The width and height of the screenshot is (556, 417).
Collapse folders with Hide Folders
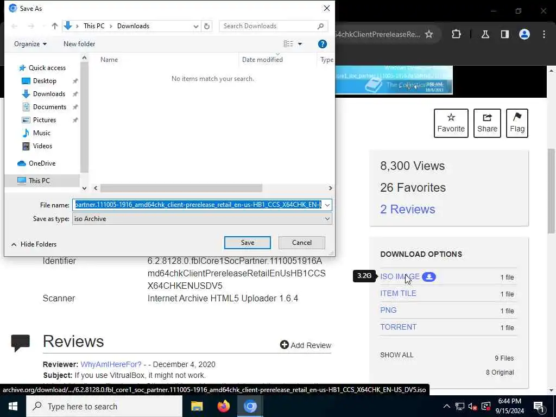(x=34, y=244)
